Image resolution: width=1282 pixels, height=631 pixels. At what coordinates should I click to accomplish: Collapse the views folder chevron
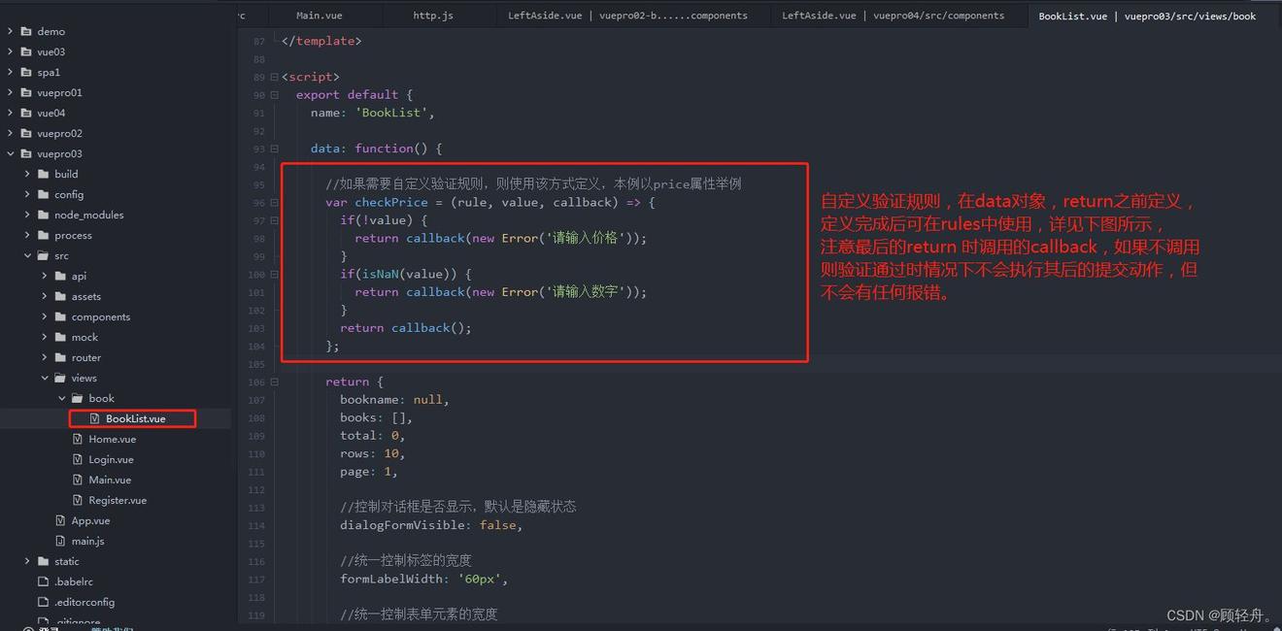click(45, 378)
